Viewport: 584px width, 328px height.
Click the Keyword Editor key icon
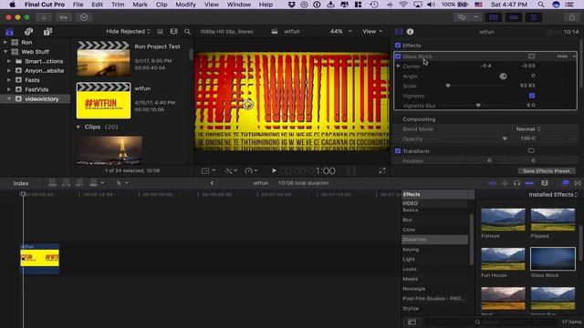pos(63,17)
